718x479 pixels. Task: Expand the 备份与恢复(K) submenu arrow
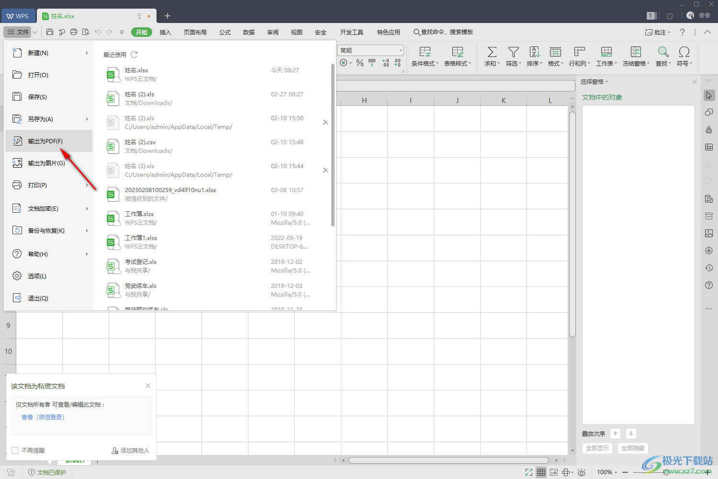87,230
